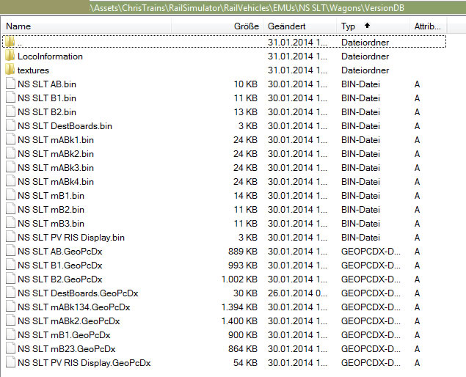This screenshot has height=377, width=466.
Task: Select file name NS SLT mB1.bin
Action: click(x=51, y=196)
